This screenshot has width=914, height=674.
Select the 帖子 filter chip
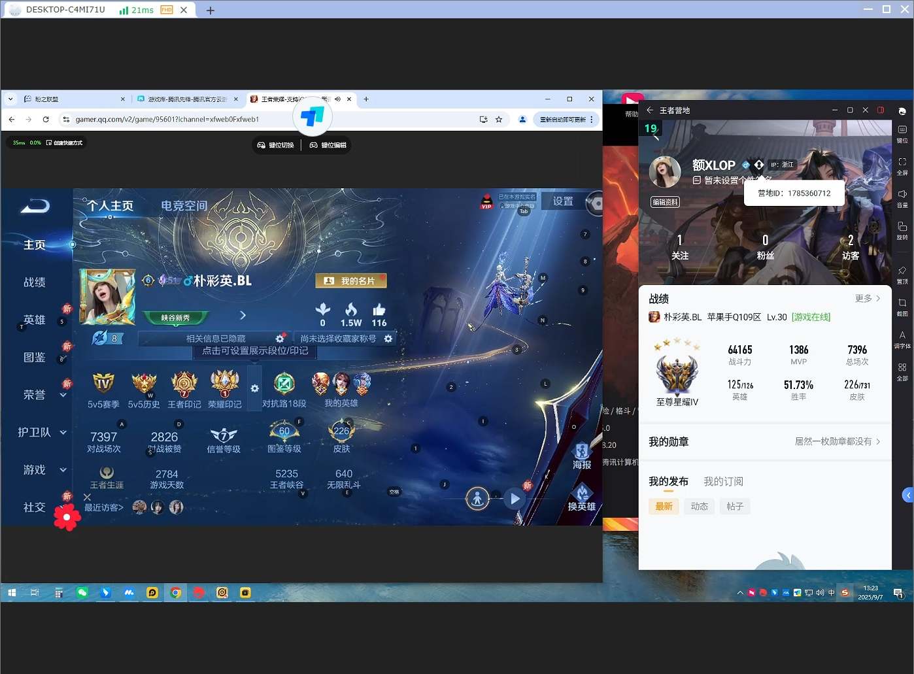tap(735, 507)
